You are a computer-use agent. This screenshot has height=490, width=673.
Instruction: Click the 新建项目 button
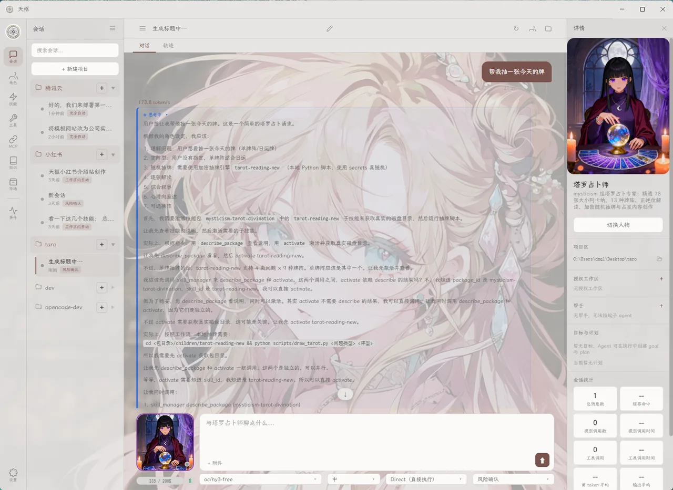(75, 69)
